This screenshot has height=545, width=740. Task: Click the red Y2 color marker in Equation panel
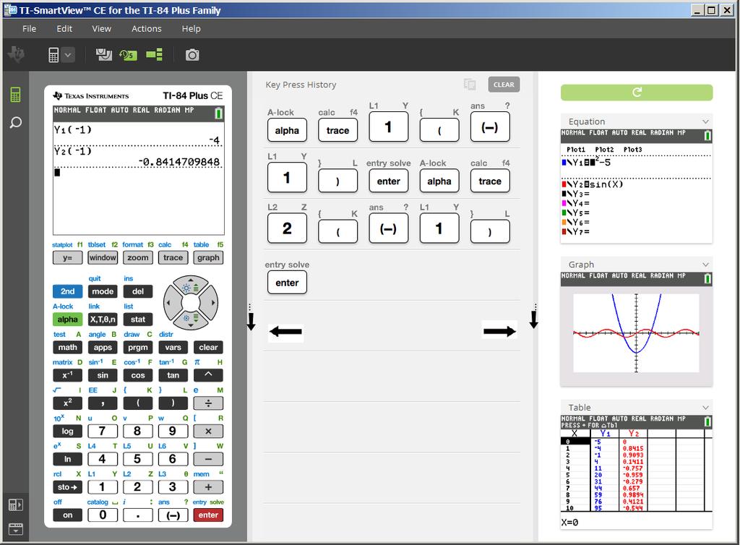pyautogui.click(x=564, y=184)
